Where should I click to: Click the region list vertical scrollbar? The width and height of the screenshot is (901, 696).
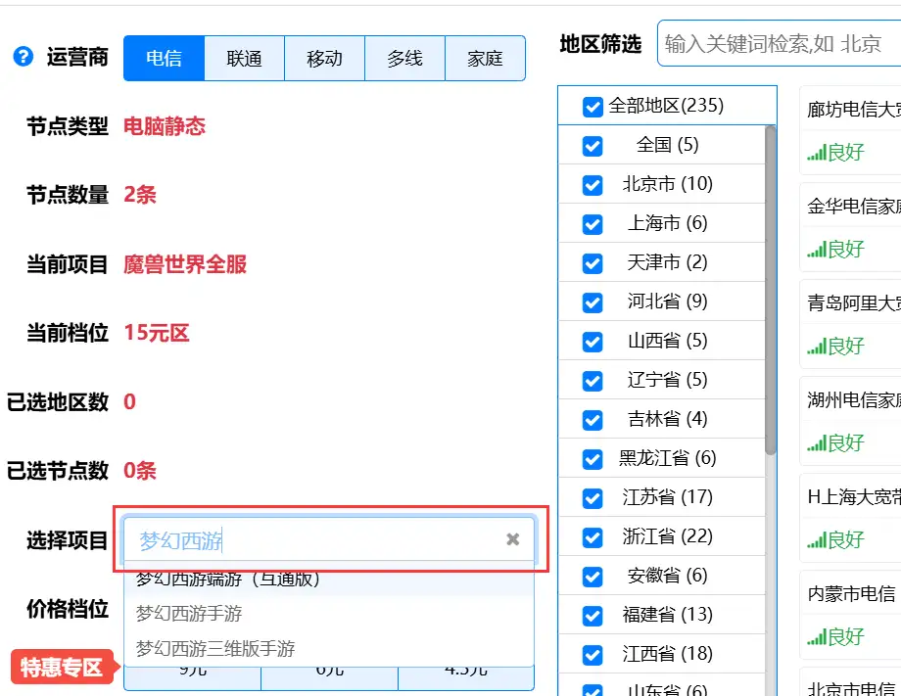pos(770,294)
